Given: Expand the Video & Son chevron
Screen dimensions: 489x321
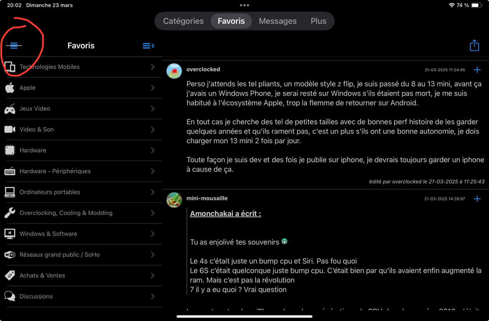Looking at the screenshot, I should 153,130.
